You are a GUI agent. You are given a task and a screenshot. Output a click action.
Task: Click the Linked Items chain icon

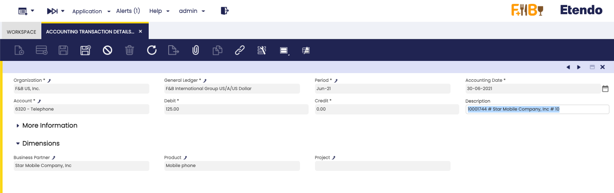240,50
